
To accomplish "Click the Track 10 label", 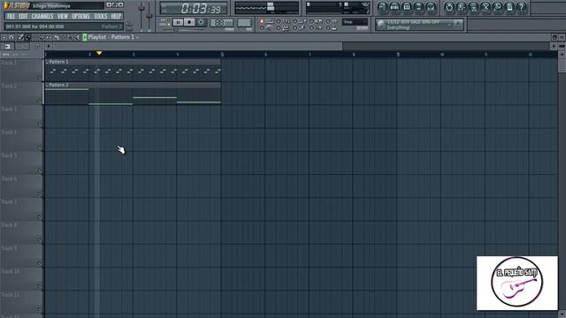I will (x=10, y=271).
